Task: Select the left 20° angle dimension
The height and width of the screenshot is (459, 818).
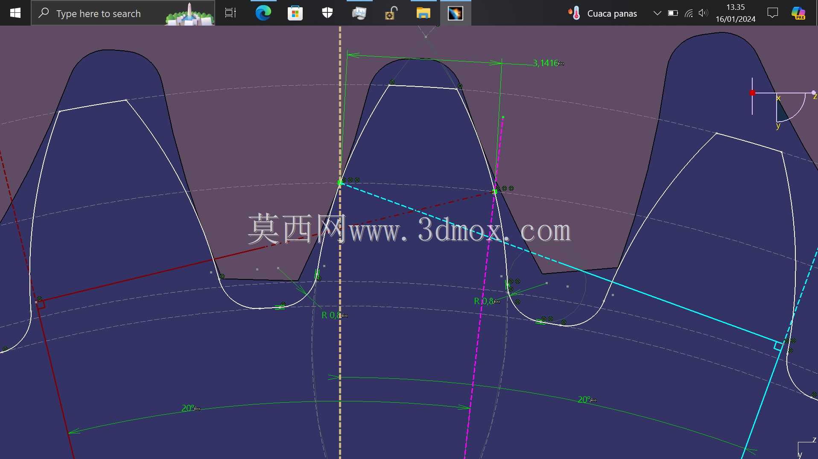Action: (x=188, y=408)
